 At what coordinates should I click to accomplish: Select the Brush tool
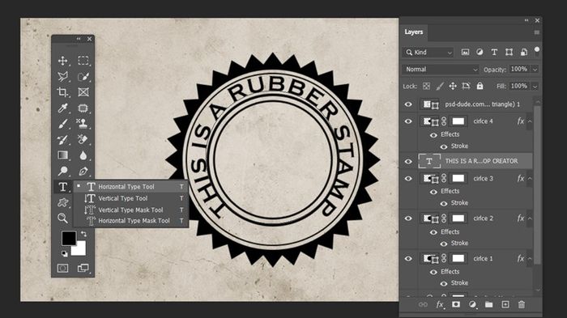pos(62,124)
